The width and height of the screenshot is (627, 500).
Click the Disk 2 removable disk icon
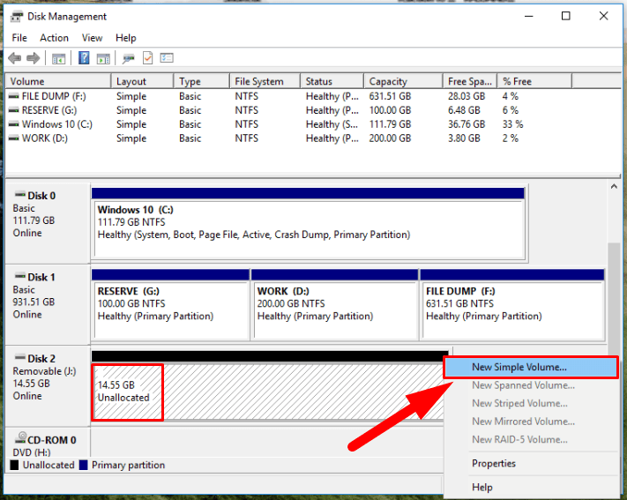20,358
